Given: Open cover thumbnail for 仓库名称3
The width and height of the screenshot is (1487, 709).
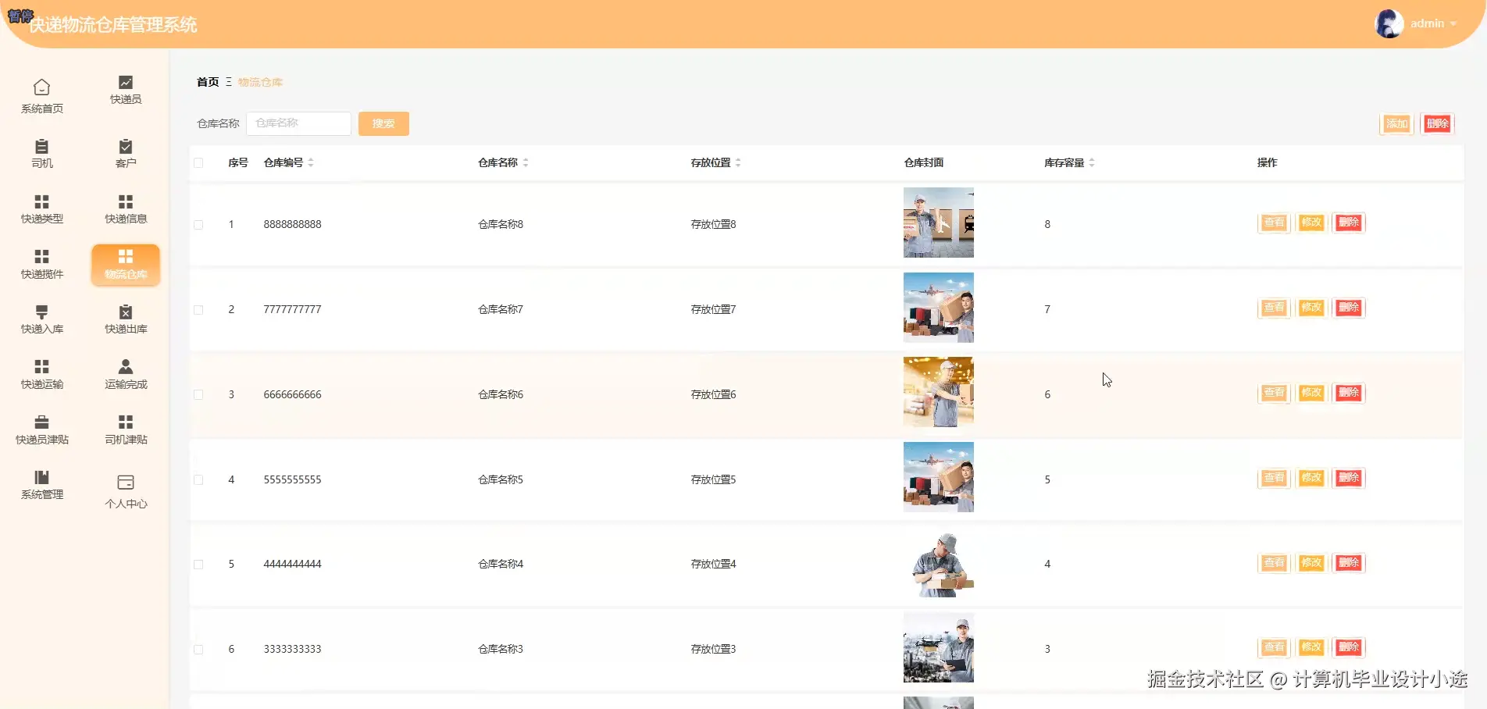Looking at the screenshot, I should (x=939, y=647).
